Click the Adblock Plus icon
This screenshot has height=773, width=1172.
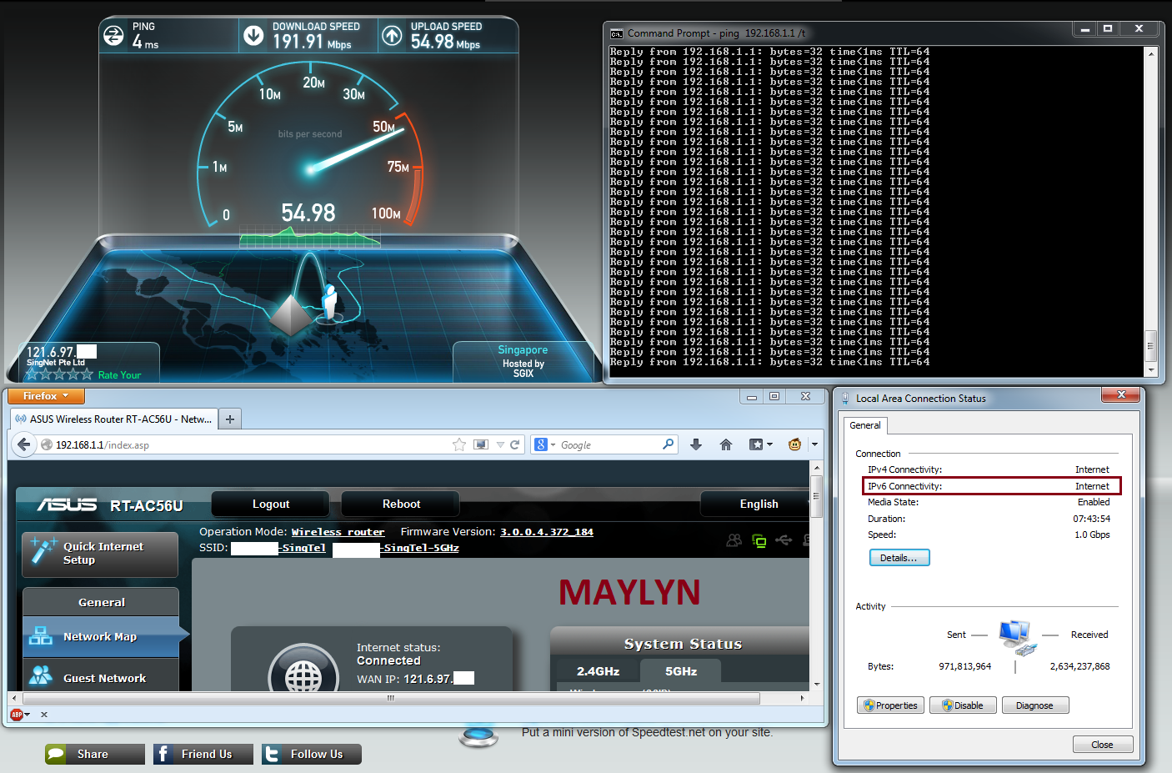pos(17,715)
